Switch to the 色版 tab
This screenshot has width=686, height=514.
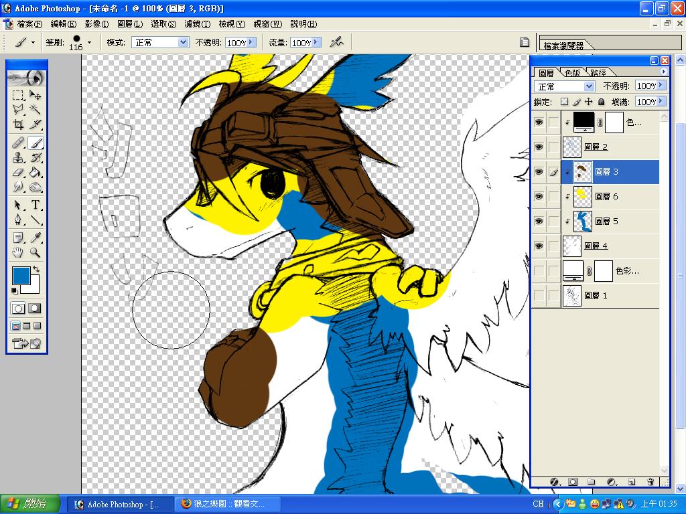(572, 72)
